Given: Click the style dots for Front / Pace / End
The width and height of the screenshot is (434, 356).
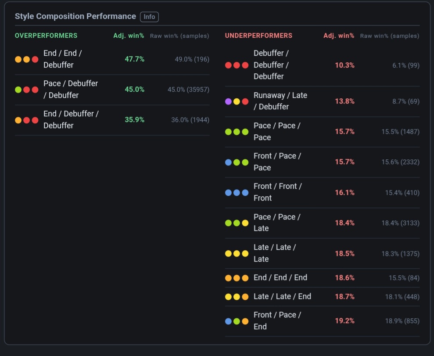Looking at the screenshot, I should click(237, 321).
